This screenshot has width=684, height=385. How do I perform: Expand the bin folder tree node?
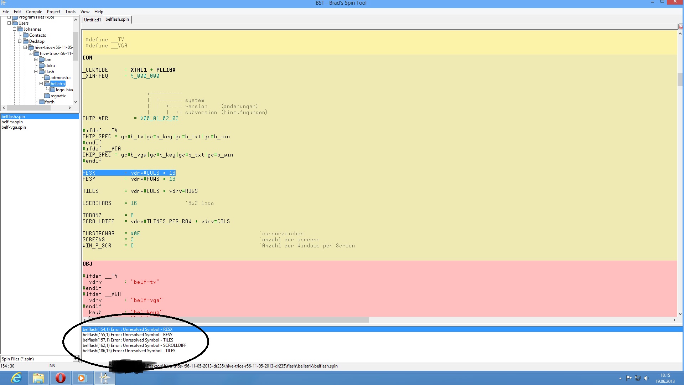[36, 60]
